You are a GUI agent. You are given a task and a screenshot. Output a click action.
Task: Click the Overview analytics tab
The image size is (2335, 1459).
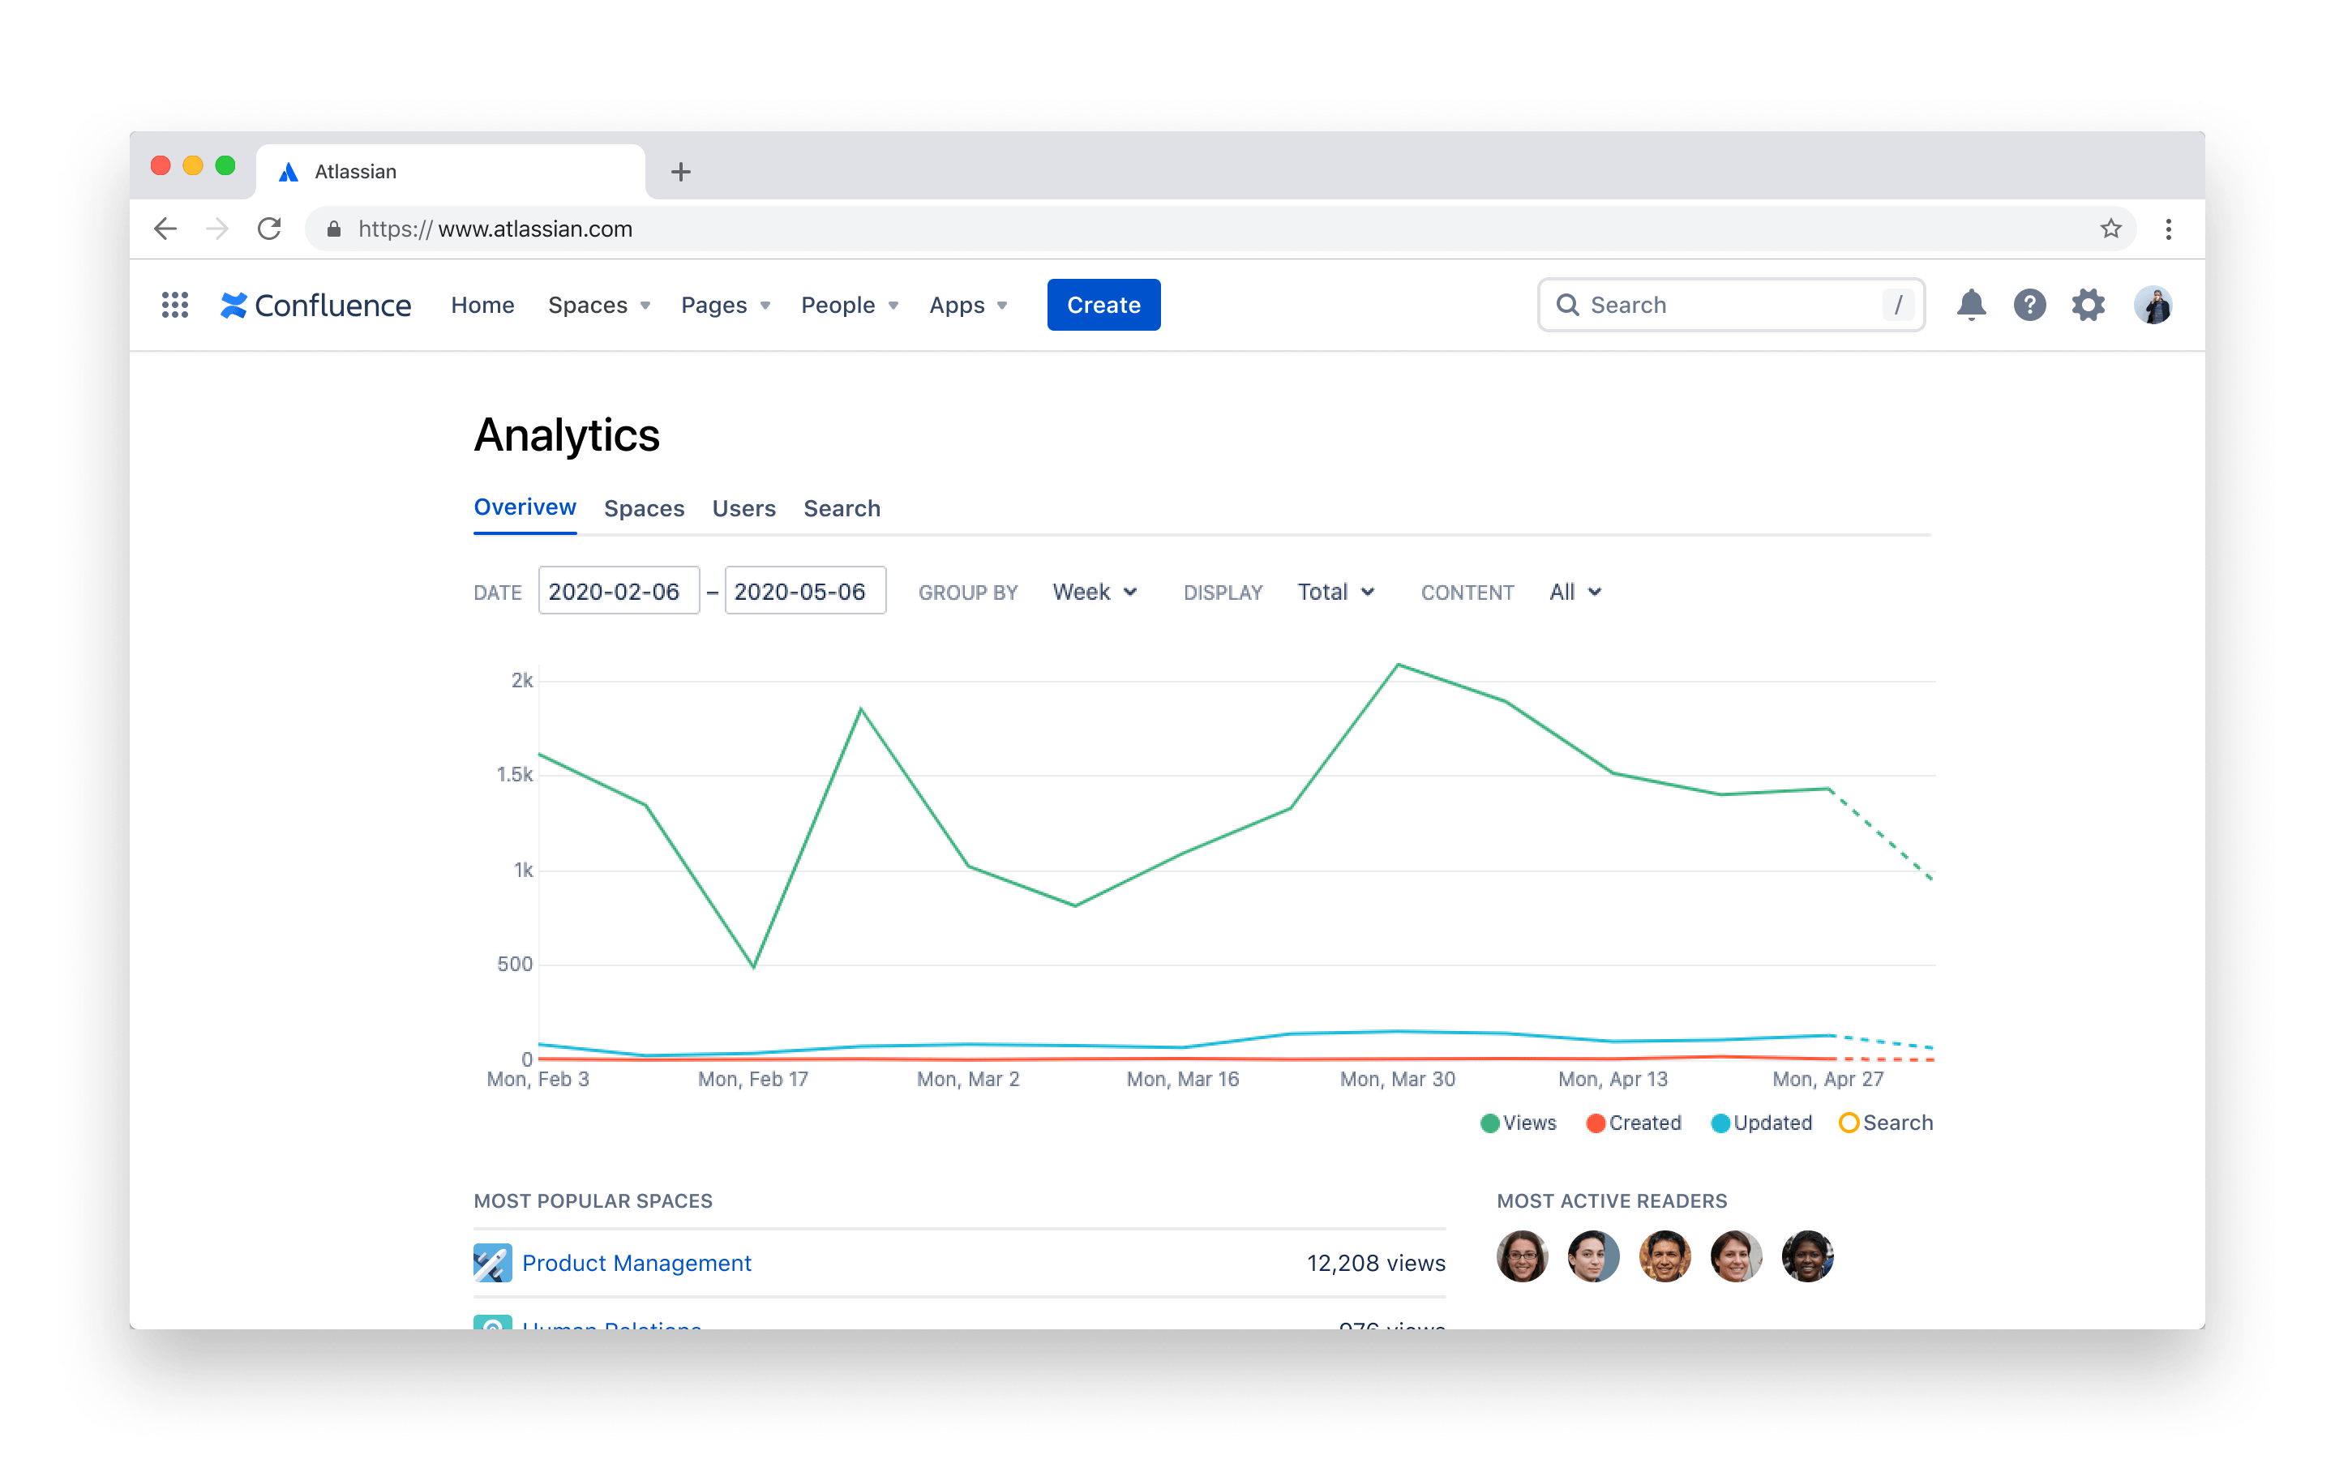click(x=523, y=507)
